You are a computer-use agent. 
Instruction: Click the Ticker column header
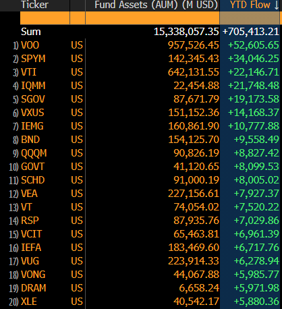(34, 5)
